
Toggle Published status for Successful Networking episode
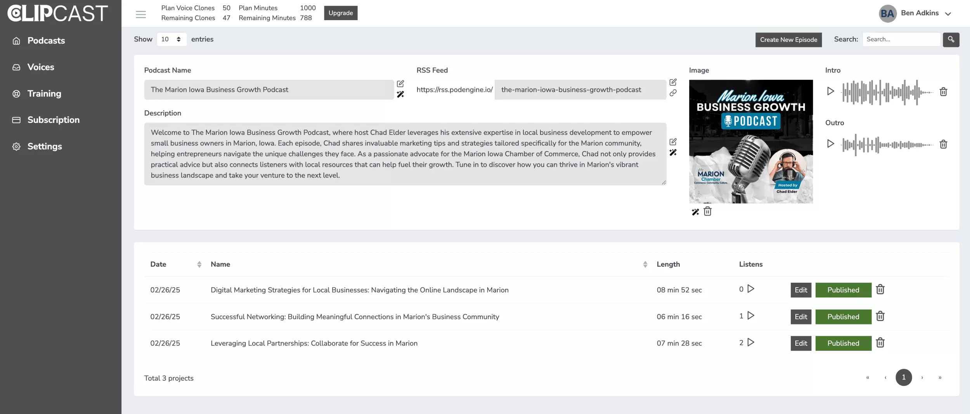point(843,317)
